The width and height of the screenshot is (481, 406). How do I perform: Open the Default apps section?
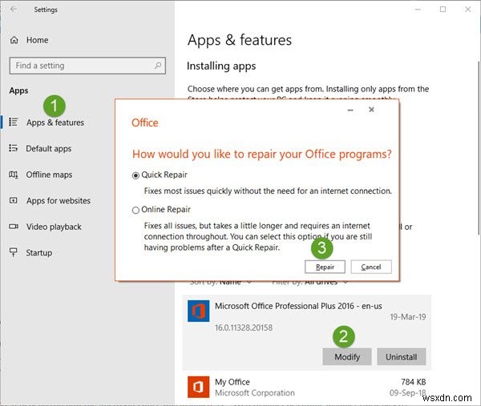tap(48, 149)
